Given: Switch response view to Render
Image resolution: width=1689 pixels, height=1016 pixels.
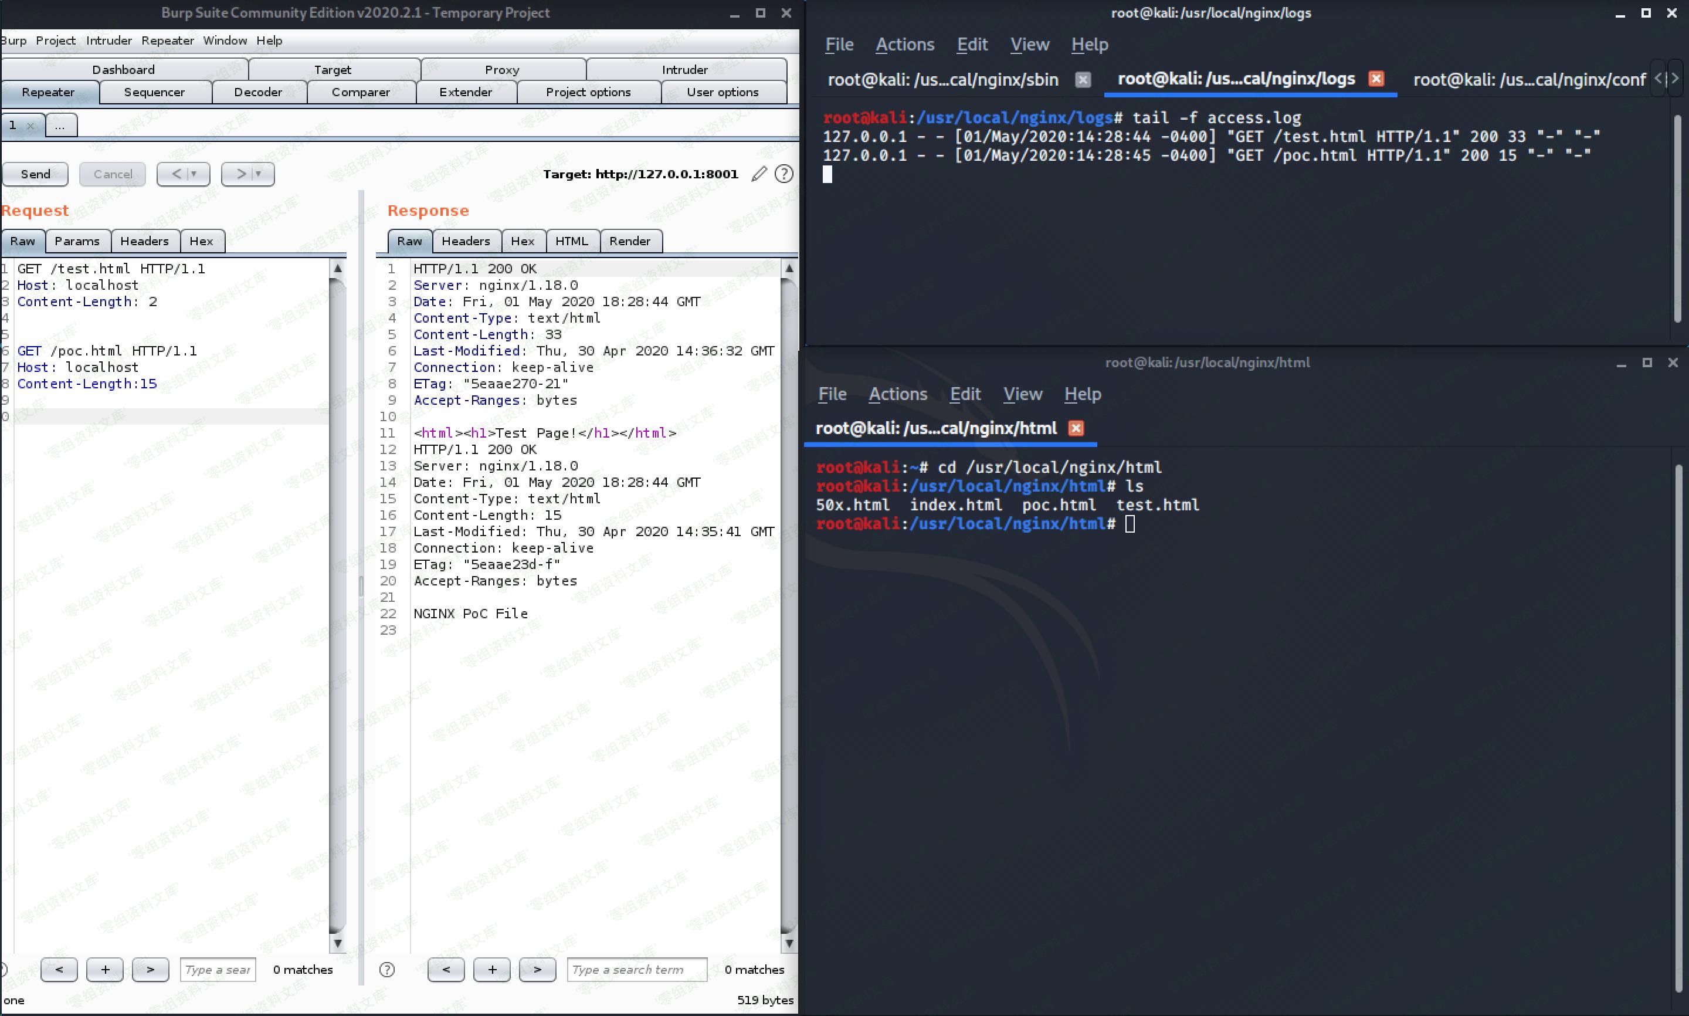Looking at the screenshot, I should click(630, 241).
